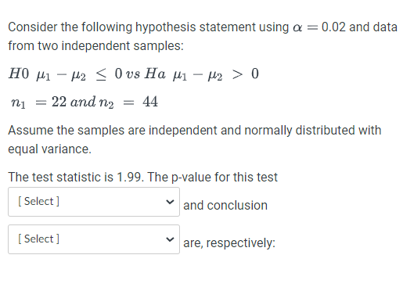Click the 'from two independent samples' line
Screen dimensions: 403x298
(95, 46)
